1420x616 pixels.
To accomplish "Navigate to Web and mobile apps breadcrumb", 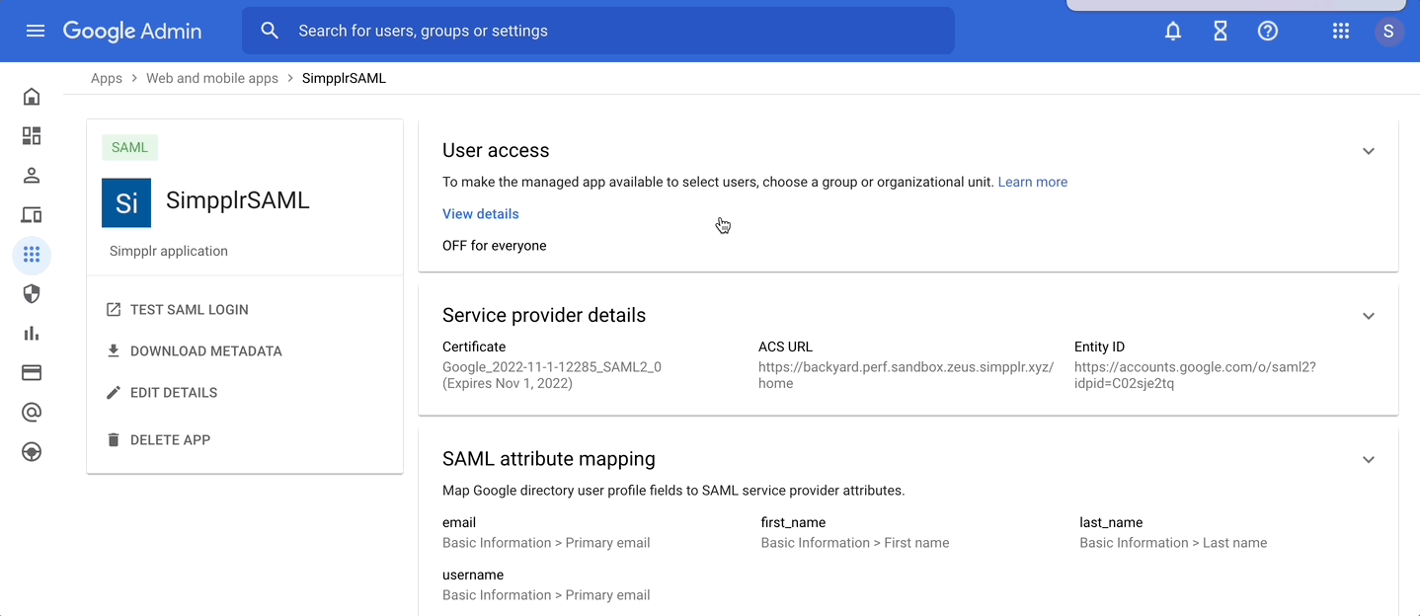I will [211, 77].
